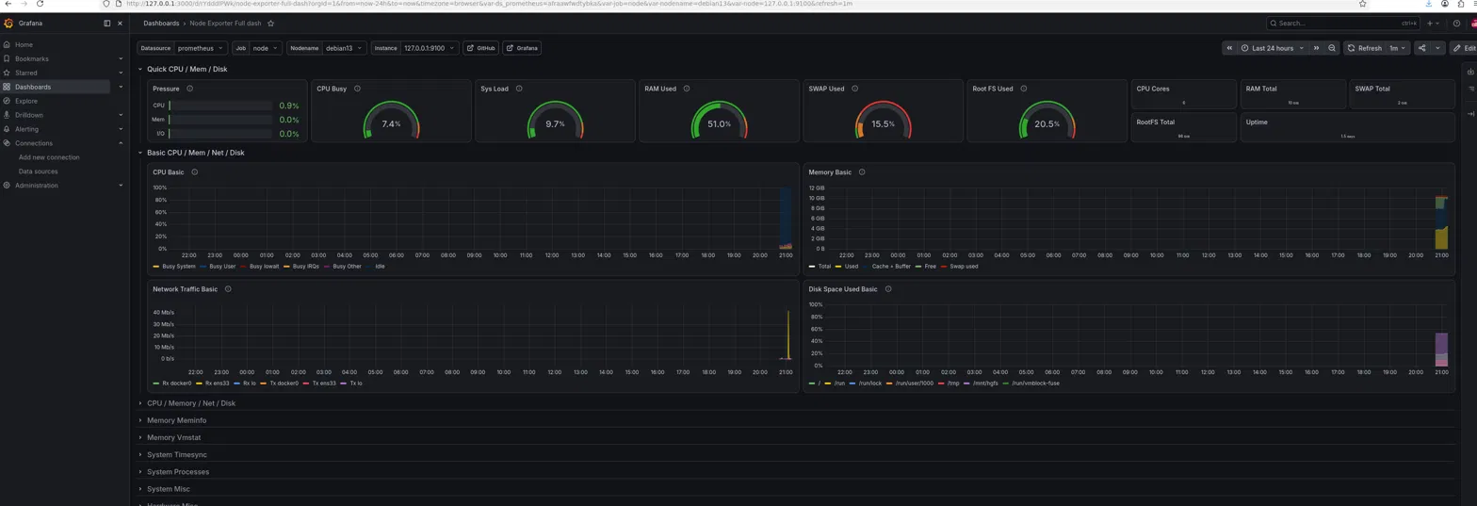
Task: Expand the Bookmarks section chevron
Action: coord(121,58)
